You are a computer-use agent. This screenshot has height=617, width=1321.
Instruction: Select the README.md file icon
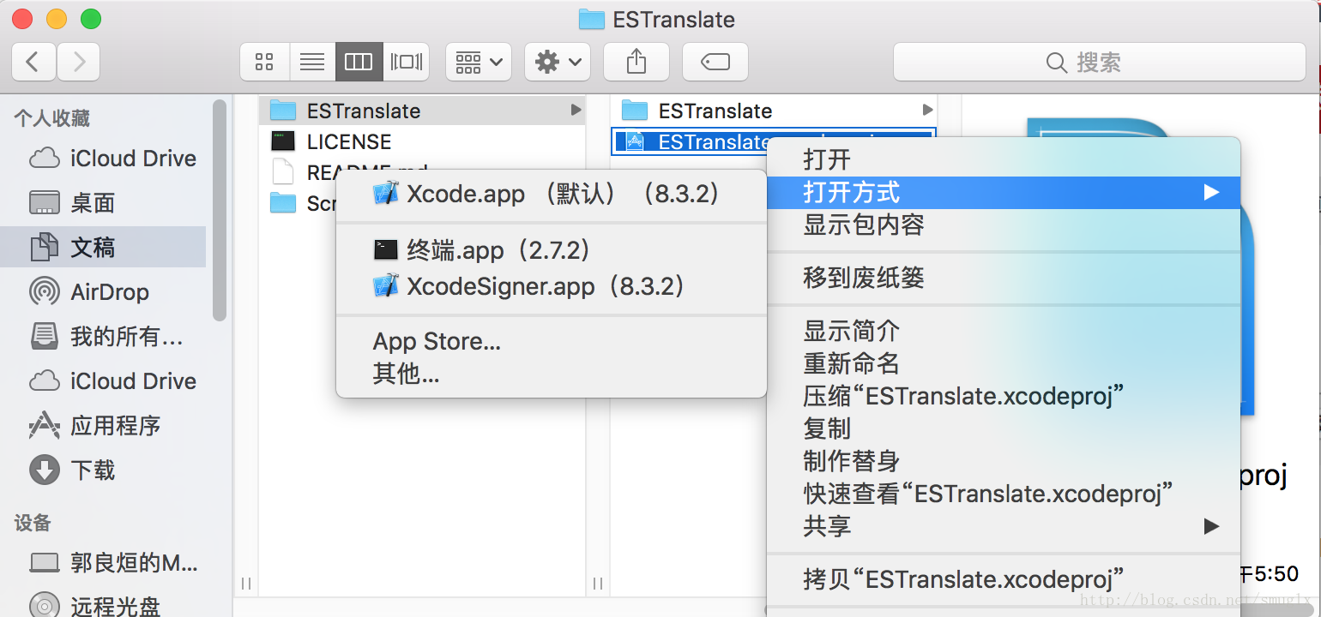[x=282, y=172]
